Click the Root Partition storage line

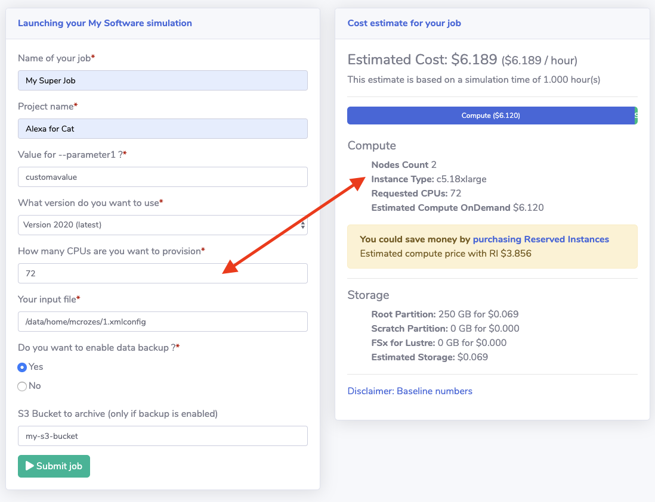444,314
